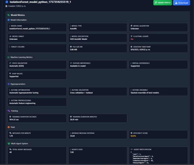
Task: Click the Model Name value in its card
Action: 30,29
